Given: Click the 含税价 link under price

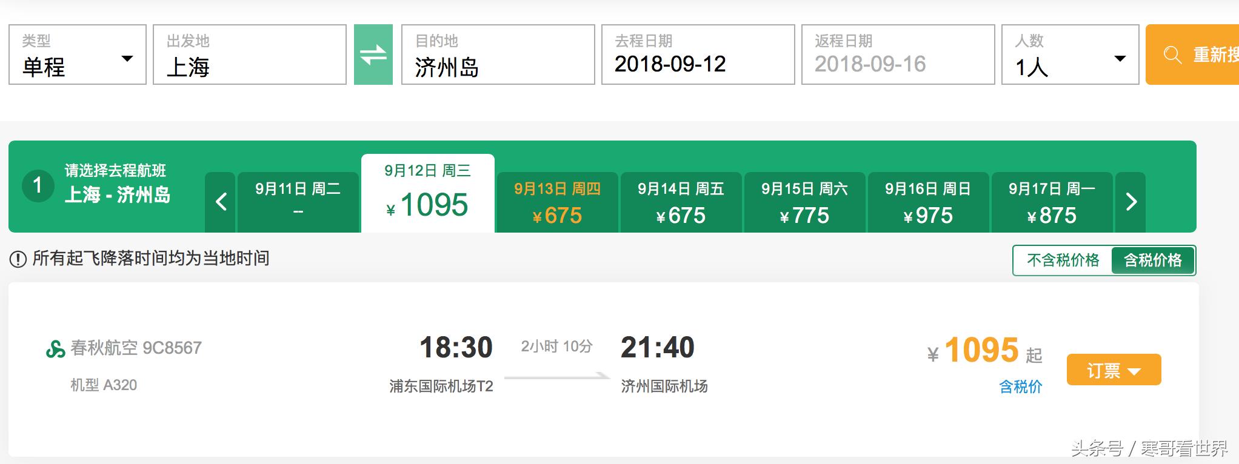Looking at the screenshot, I should (x=1020, y=387).
